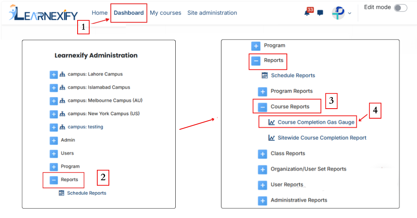417x218 pixels.
Task: Collapse the Course Reports section
Action: (263, 107)
